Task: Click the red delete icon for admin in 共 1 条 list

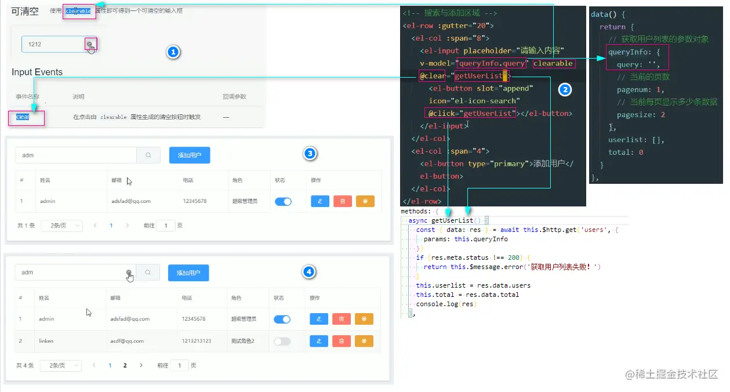Action: (x=343, y=201)
